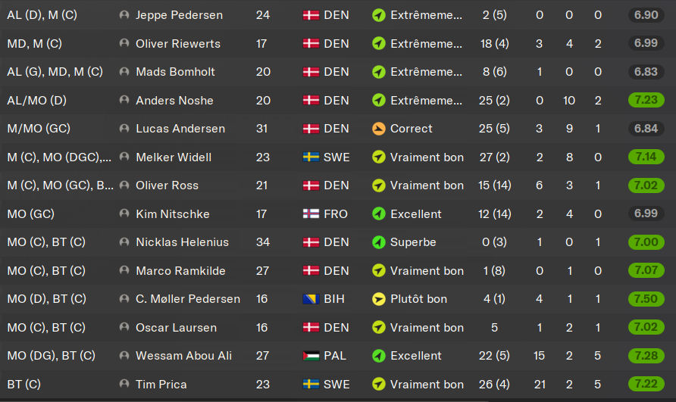Click the 7.28 rating badge for Wessam
The image size is (676, 402).
pos(646,356)
